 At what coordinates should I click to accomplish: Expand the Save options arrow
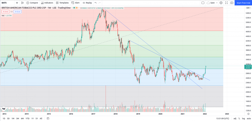click(x=217, y=3)
